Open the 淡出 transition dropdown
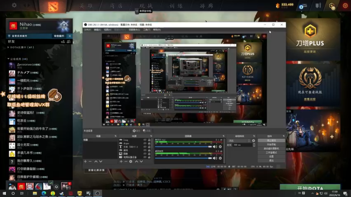Image resolution: width=351 pixels, height=197 pixels. point(239,141)
